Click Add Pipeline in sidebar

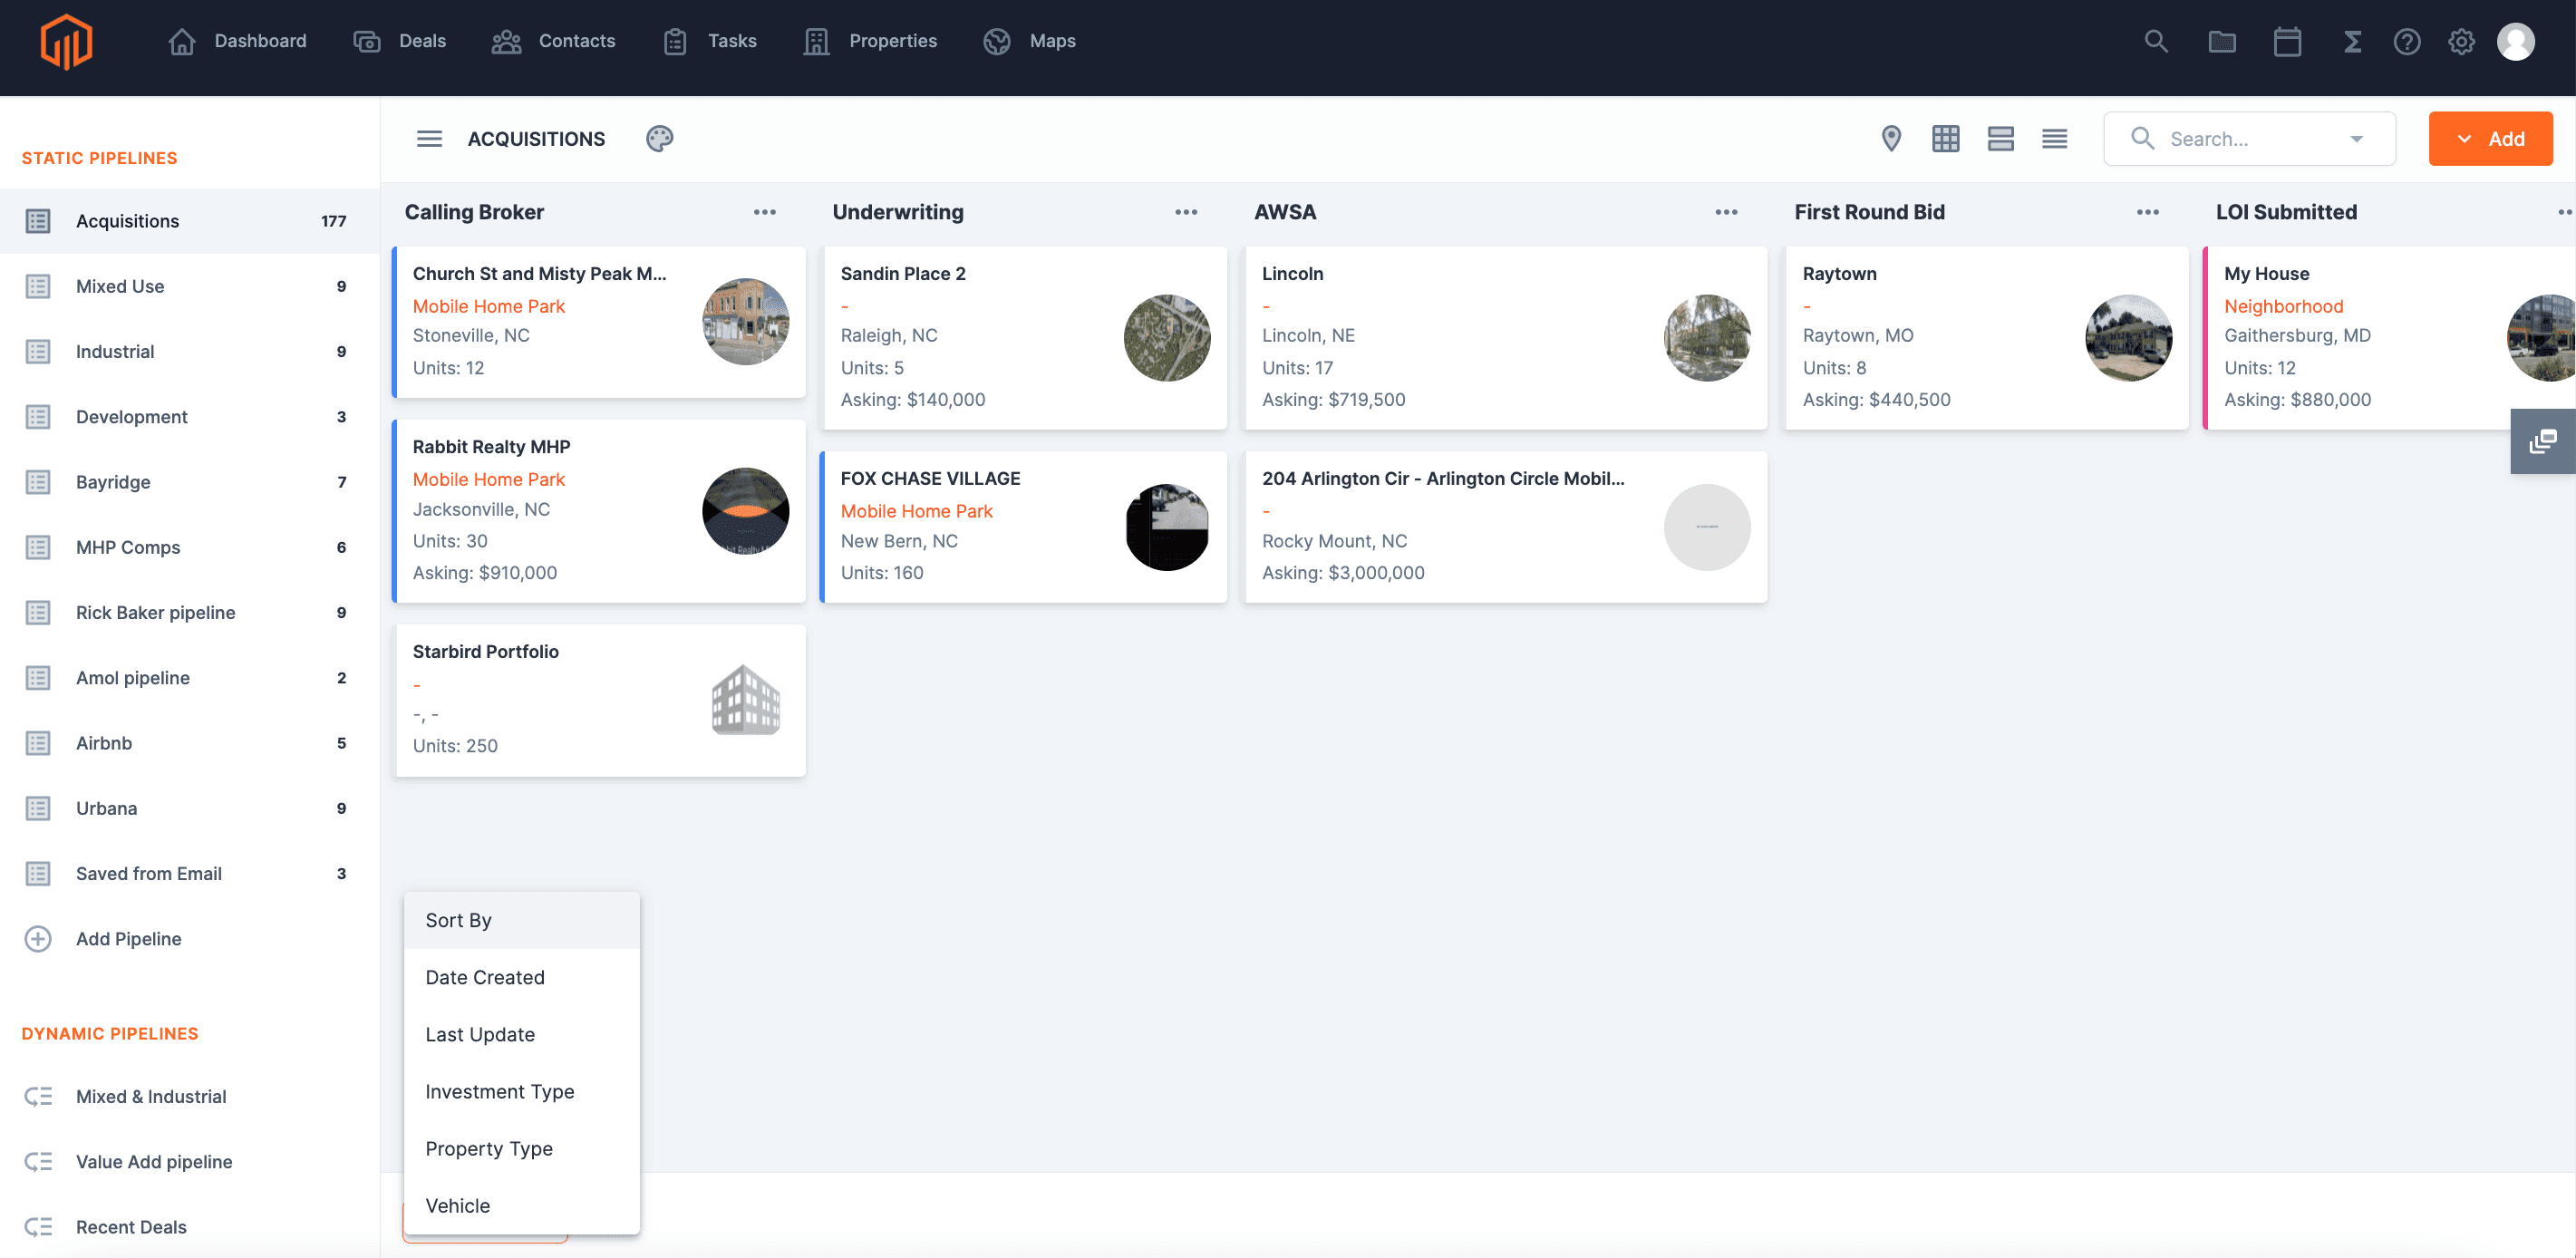pyautogui.click(x=128, y=938)
